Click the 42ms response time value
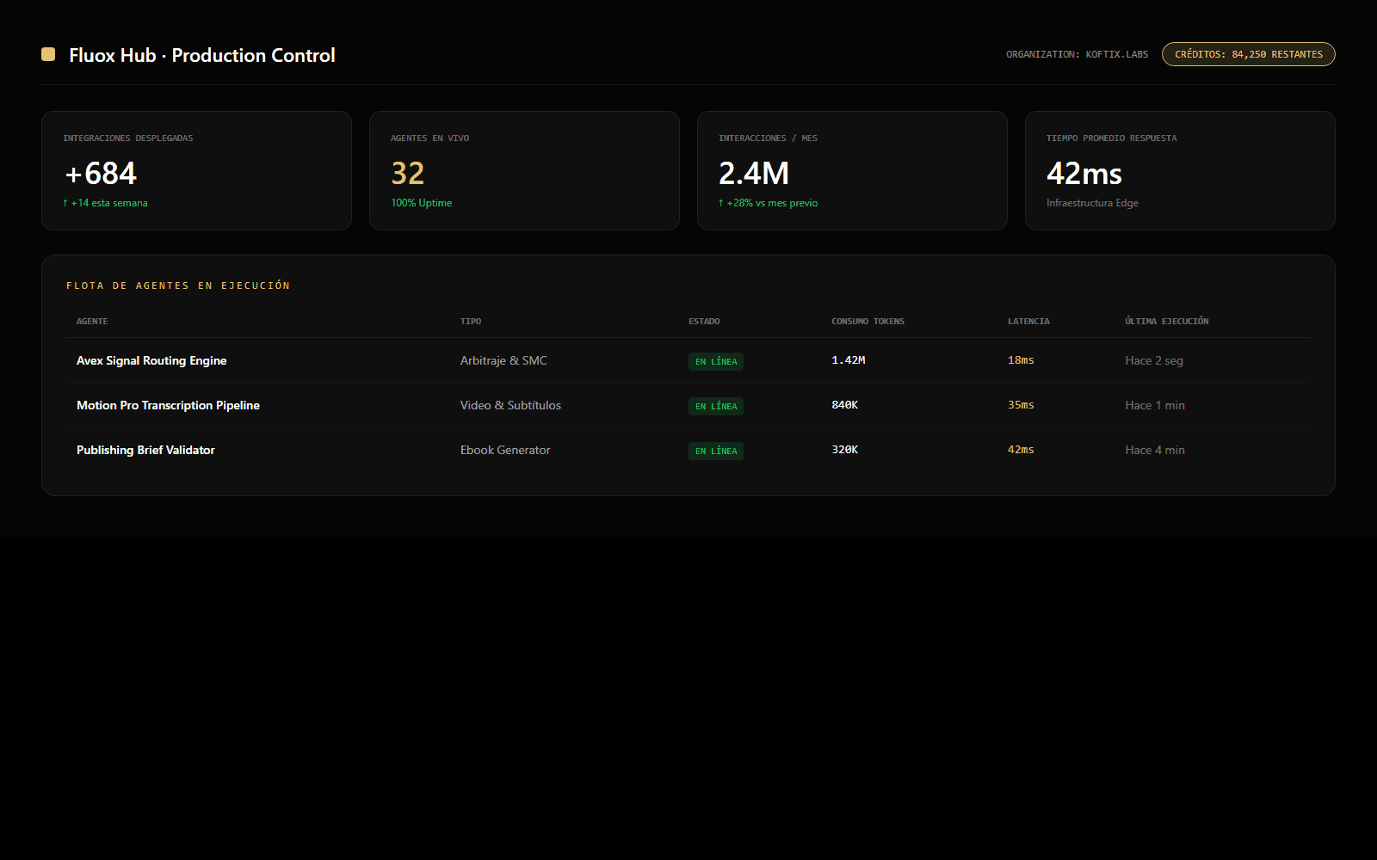 point(1084,174)
